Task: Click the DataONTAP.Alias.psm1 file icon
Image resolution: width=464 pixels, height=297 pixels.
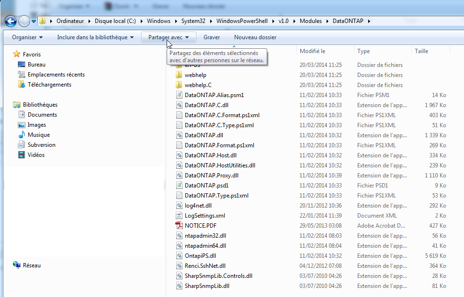Action: (x=179, y=95)
